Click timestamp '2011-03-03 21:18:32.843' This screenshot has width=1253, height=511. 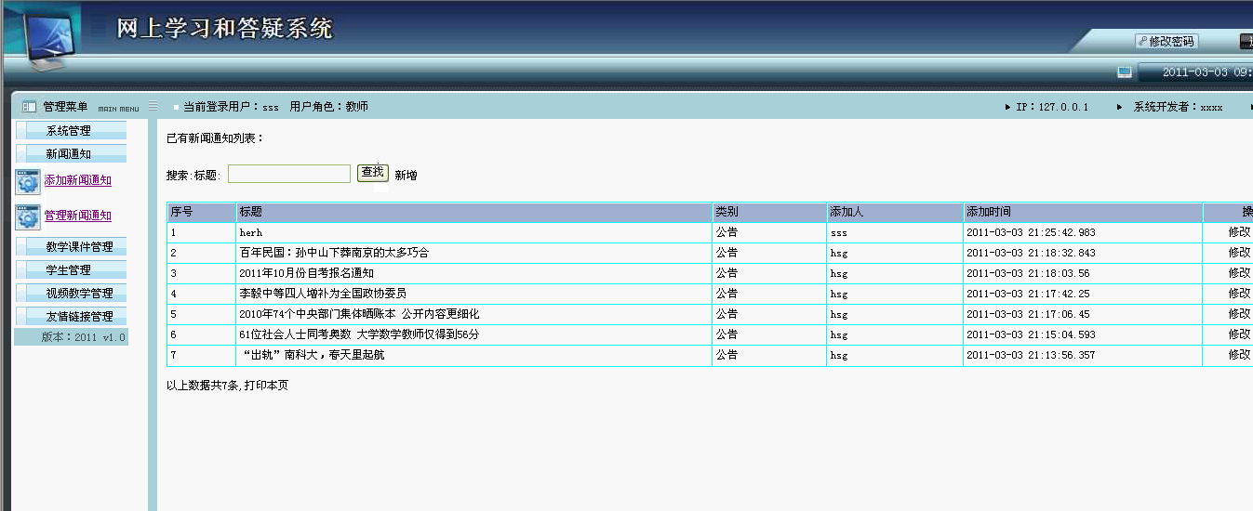1031,253
